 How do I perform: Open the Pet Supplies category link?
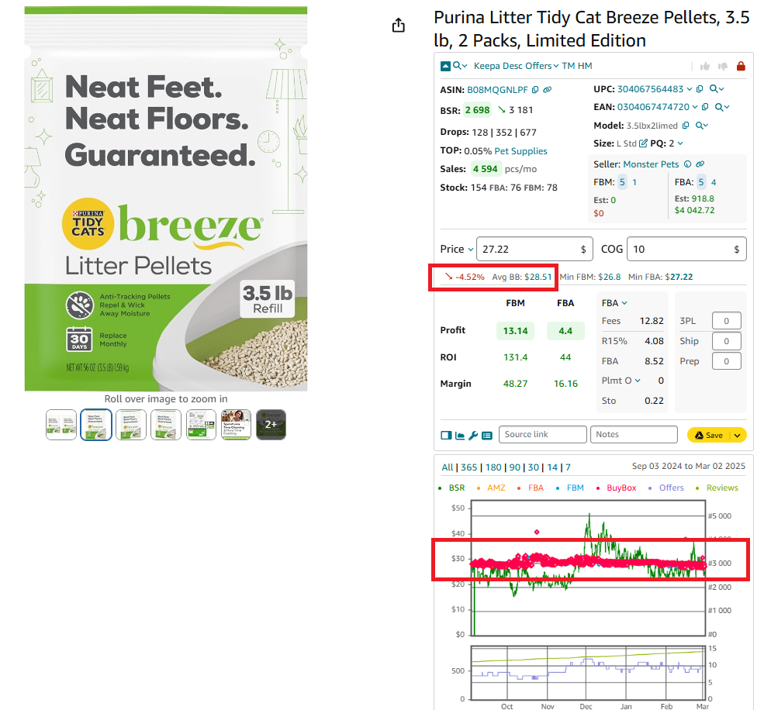[x=520, y=151]
